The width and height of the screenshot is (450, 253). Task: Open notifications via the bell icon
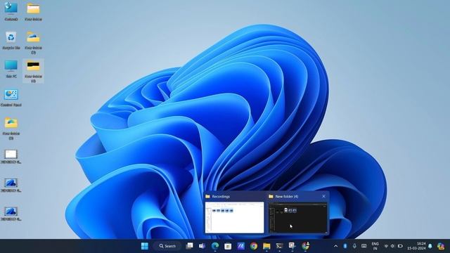(430, 246)
